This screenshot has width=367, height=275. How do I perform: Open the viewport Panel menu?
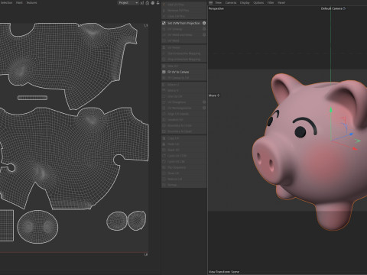pos(281,3)
